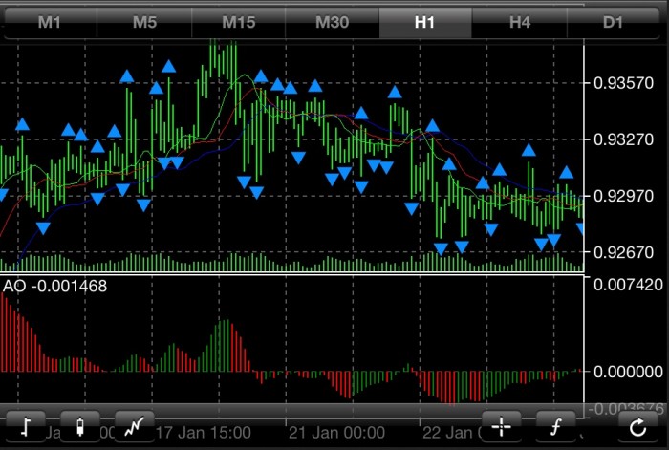Open the indicators function icon
669x450 pixels.
click(555, 426)
